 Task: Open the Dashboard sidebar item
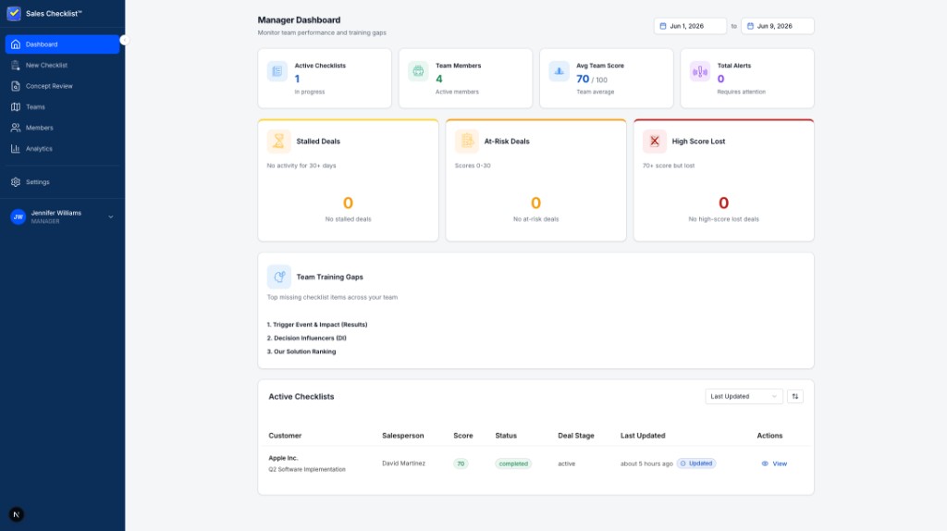click(x=62, y=44)
